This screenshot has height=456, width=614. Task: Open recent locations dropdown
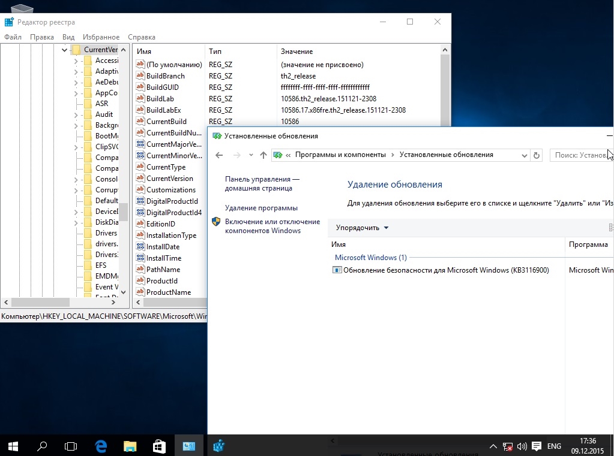click(x=251, y=155)
